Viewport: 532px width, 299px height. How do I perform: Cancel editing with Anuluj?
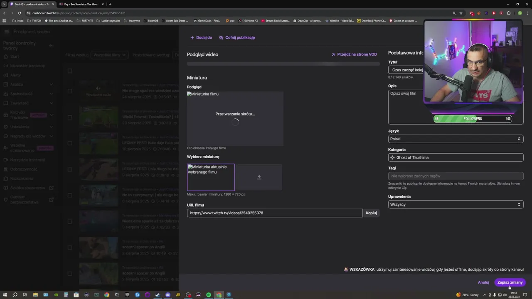coord(483,282)
